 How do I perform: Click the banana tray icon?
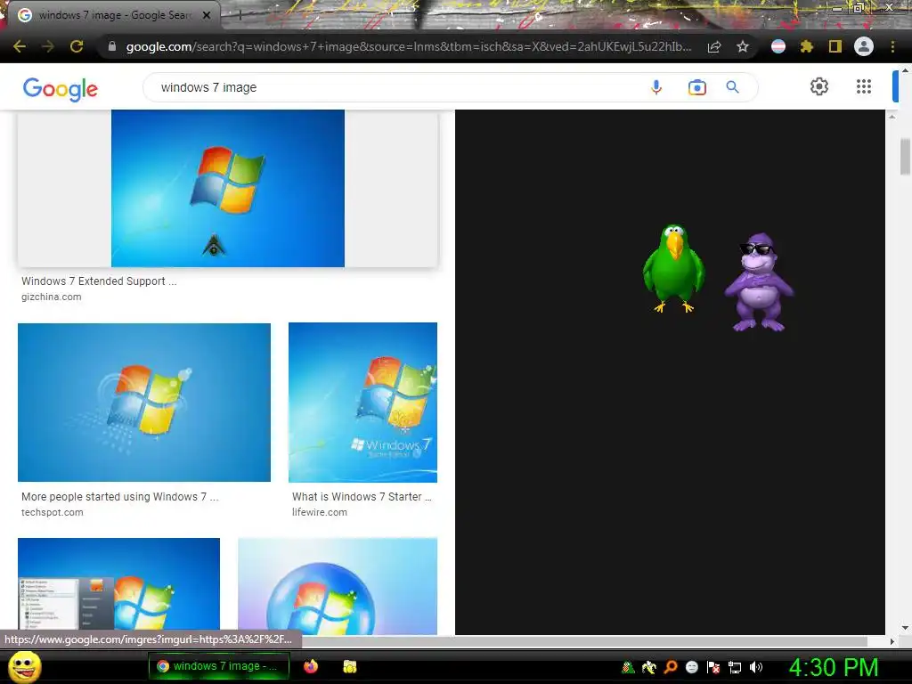pyautogui.click(x=649, y=667)
